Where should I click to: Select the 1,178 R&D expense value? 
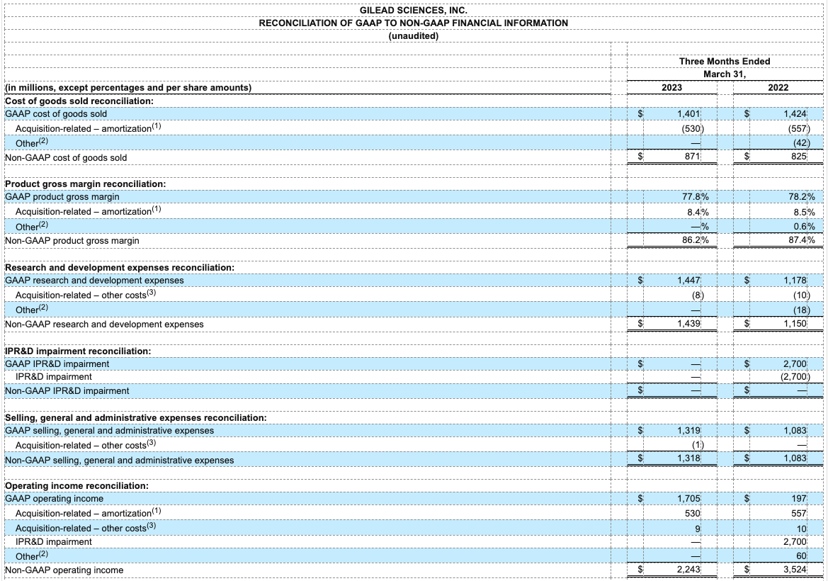tap(795, 281)
